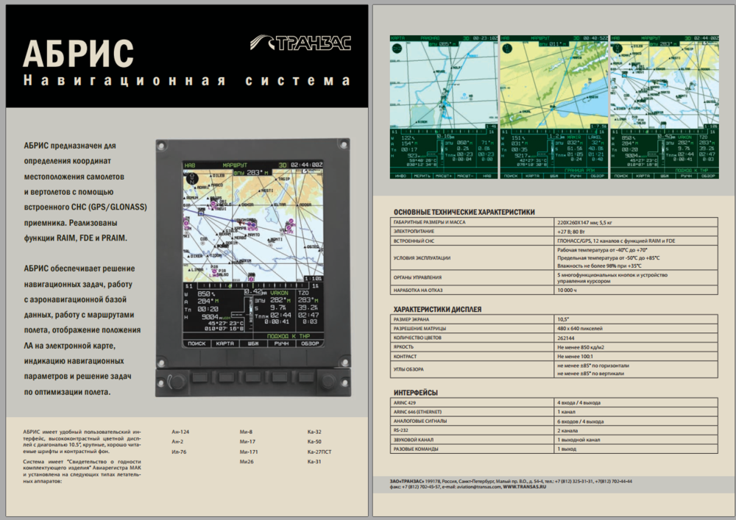Click the Транзас logo in the header
736x520 pixels.
[300, 43]
